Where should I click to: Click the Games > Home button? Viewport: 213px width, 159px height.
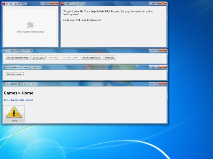tap(14, 74)
